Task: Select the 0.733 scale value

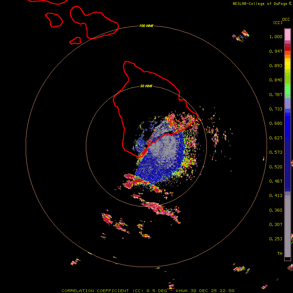Action: (x=276, y=109)
